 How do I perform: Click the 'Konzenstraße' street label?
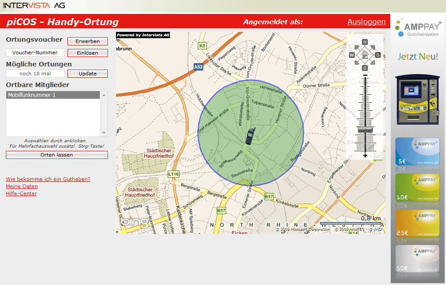[252, 208]
